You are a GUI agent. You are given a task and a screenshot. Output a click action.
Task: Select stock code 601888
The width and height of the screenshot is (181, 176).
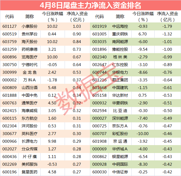[9, 95]
